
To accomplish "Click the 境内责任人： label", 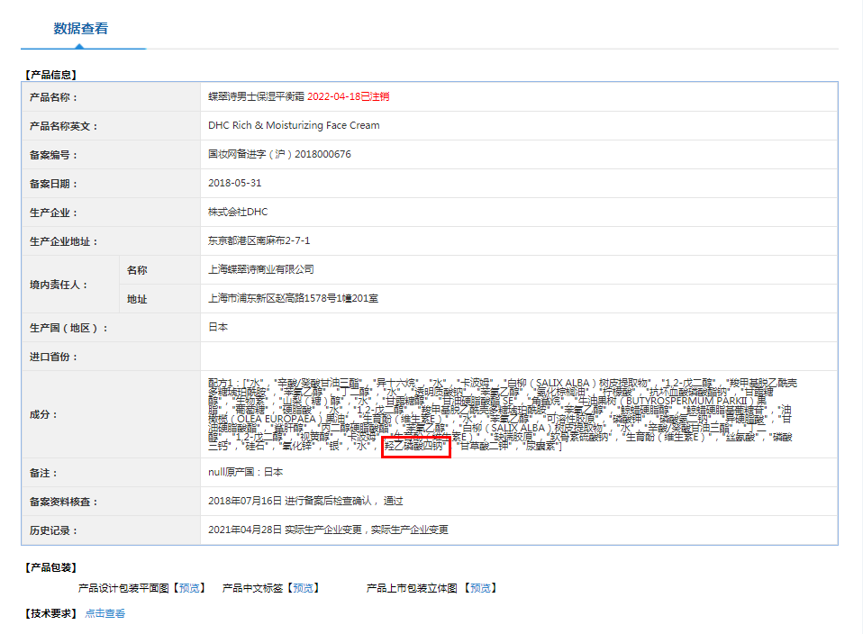I will [59, 285].
